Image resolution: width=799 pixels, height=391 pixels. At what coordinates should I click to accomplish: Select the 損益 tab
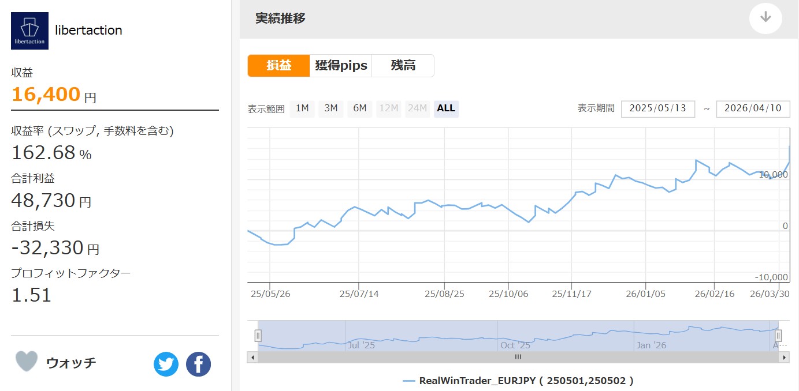[x=278, y=66]
